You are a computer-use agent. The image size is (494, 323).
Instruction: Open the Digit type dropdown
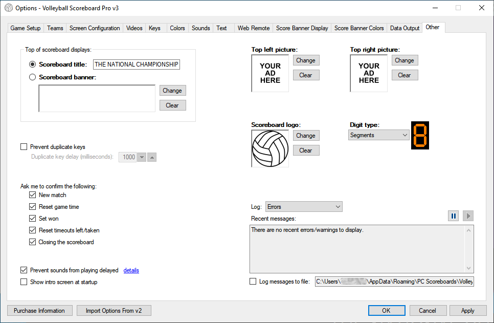[x=379, y=135]
